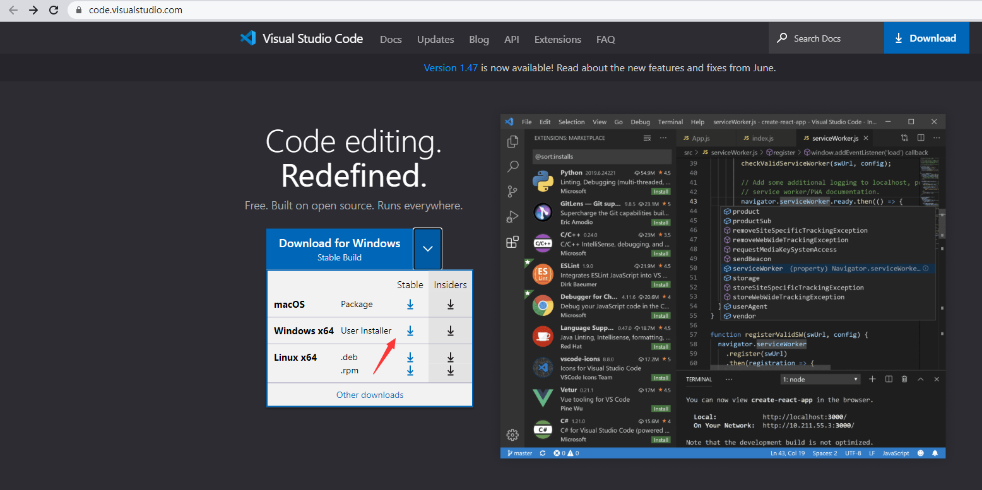Click 'UTF-8' encoding in the status bar
The width and height of the screenshot is (982, 490).
click(853, 453)
